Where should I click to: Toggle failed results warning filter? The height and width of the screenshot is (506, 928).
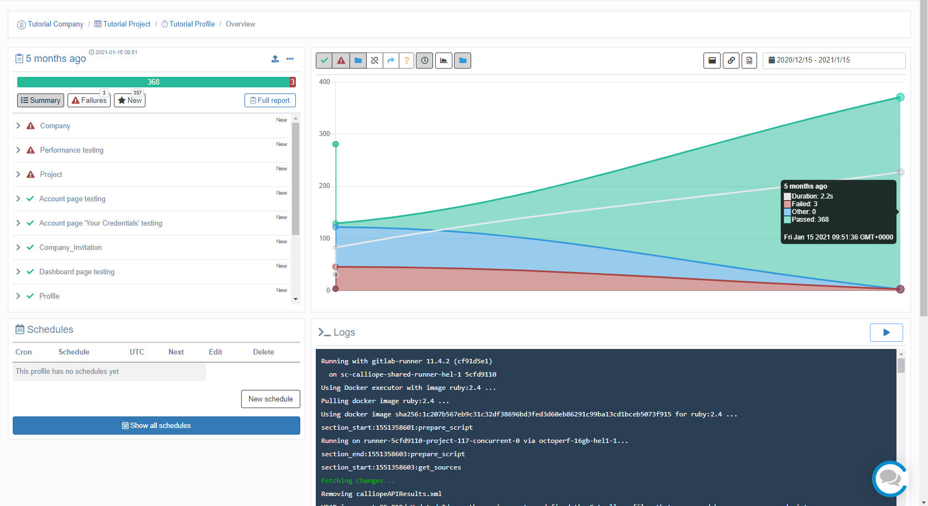[x=341, y=60]
